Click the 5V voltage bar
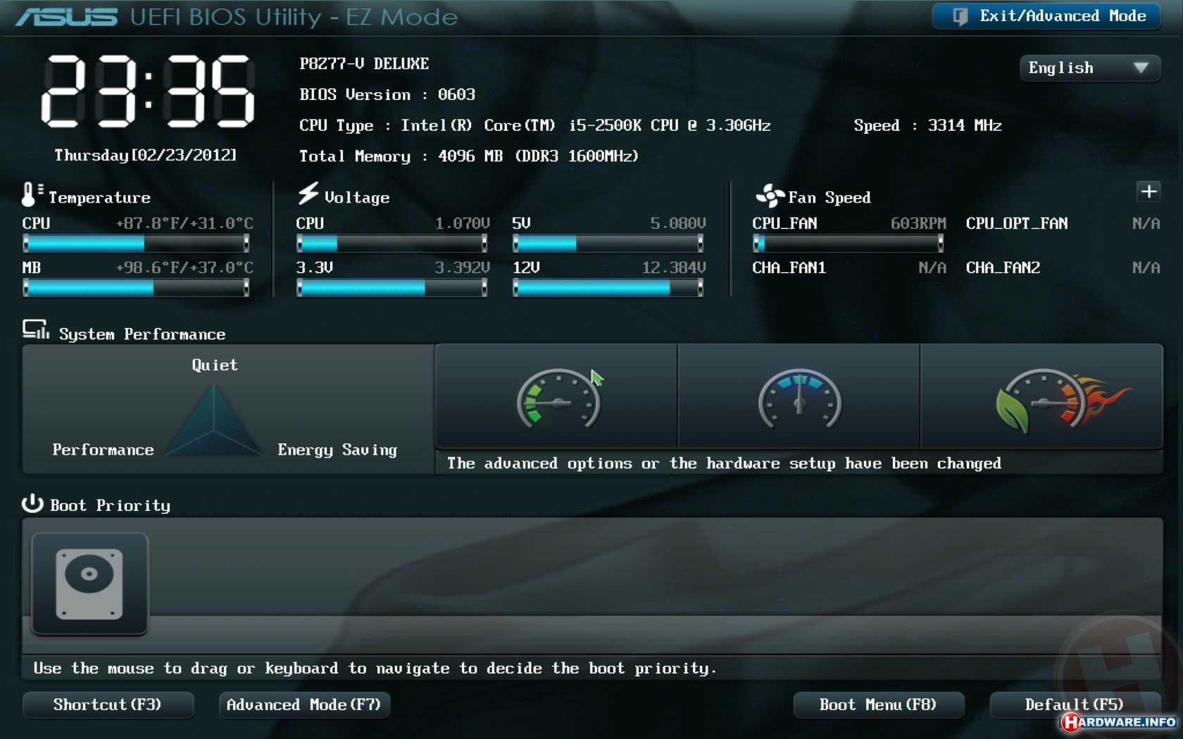 click(x=608, y=244)
